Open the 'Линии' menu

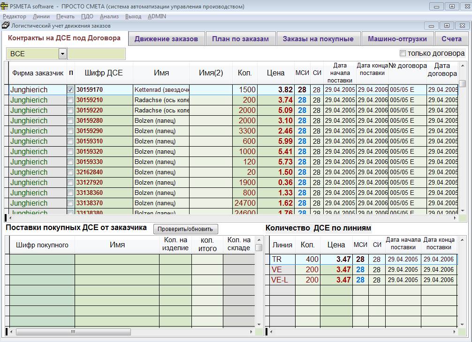41,16
